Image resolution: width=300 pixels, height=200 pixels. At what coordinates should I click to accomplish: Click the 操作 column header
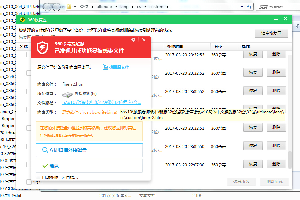tap(246, 47)
